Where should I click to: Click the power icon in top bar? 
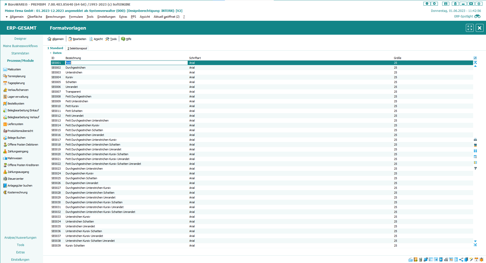pos(479,4)
